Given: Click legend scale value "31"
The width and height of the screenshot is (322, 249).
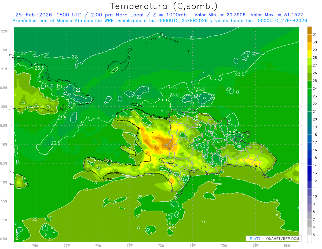Looking at the screenshot, I should coord(315,34).
